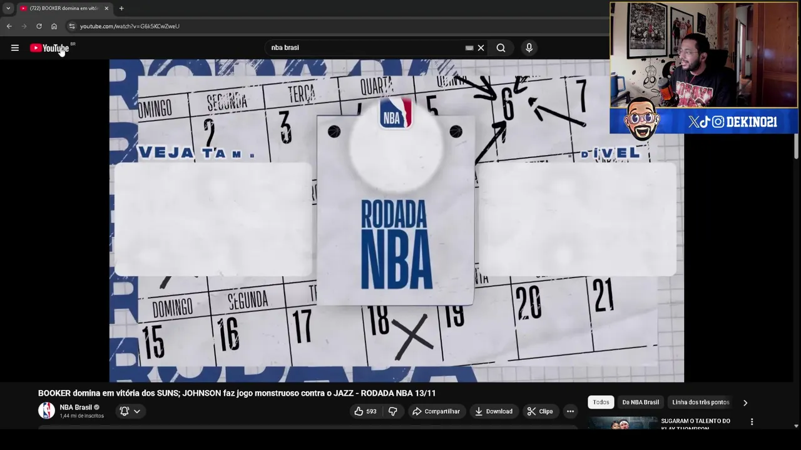Click the browser forward arrow

tap(24, 26)
